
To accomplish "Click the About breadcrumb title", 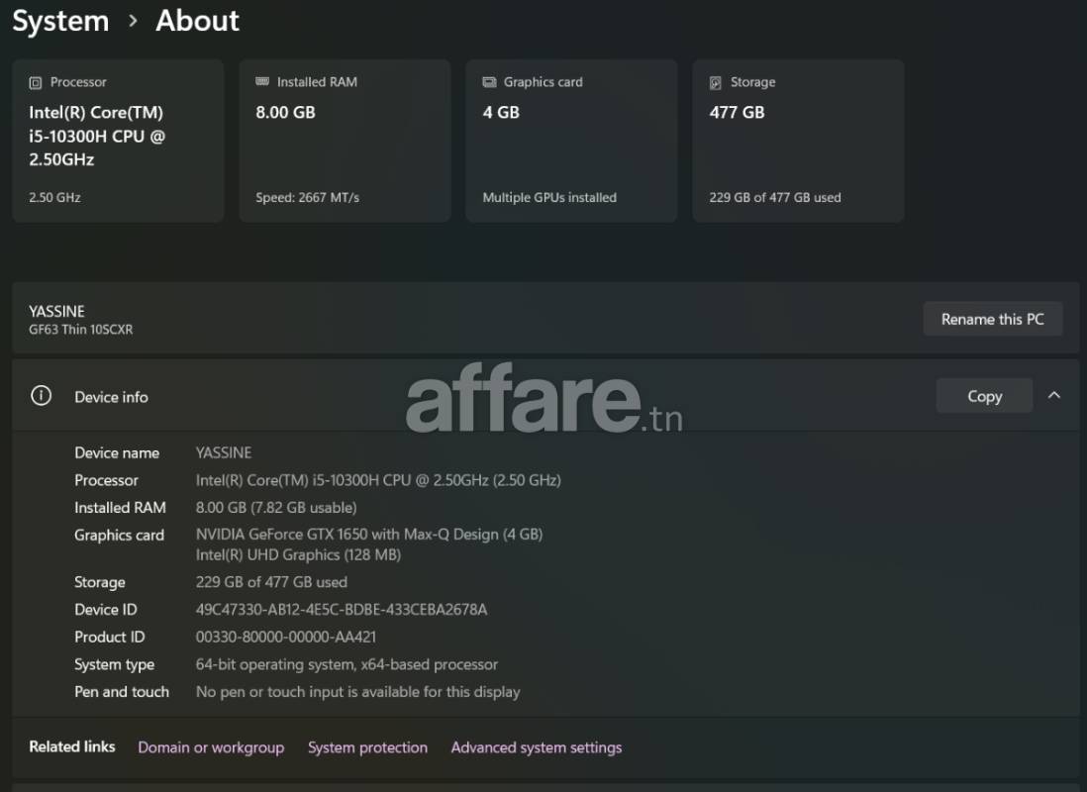I will [198, 20].
